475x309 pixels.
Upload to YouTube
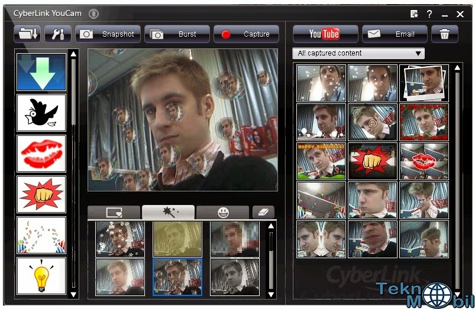click(x=325, y=34)
